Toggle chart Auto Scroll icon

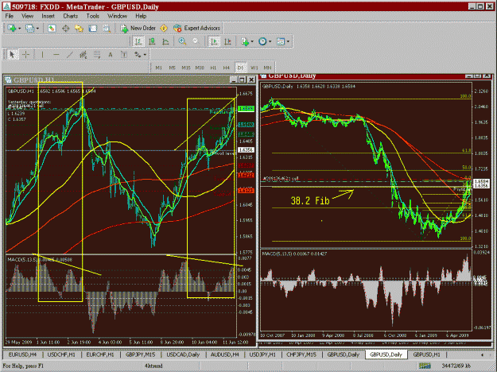(214, 41)
